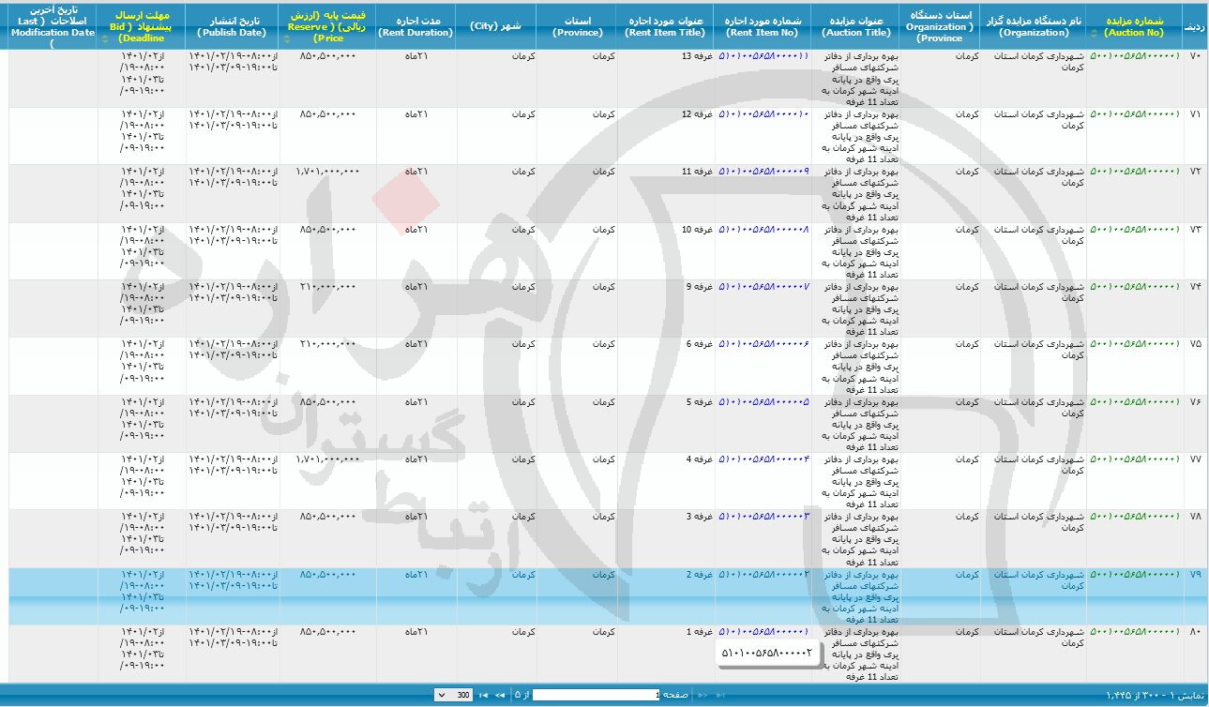The width and height of the screenshot is (1209, 707).
Task: Go to the next page using the pager arrow
Action: [500, 695]
